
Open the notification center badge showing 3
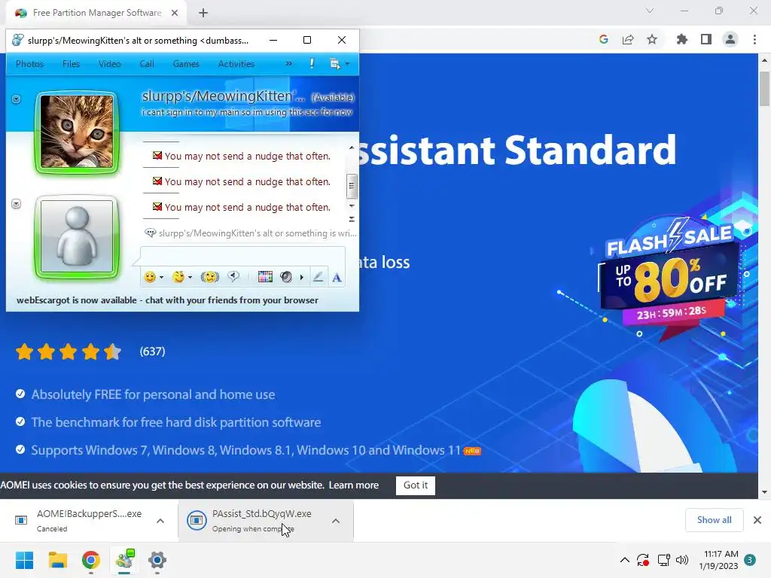[750, 560]
